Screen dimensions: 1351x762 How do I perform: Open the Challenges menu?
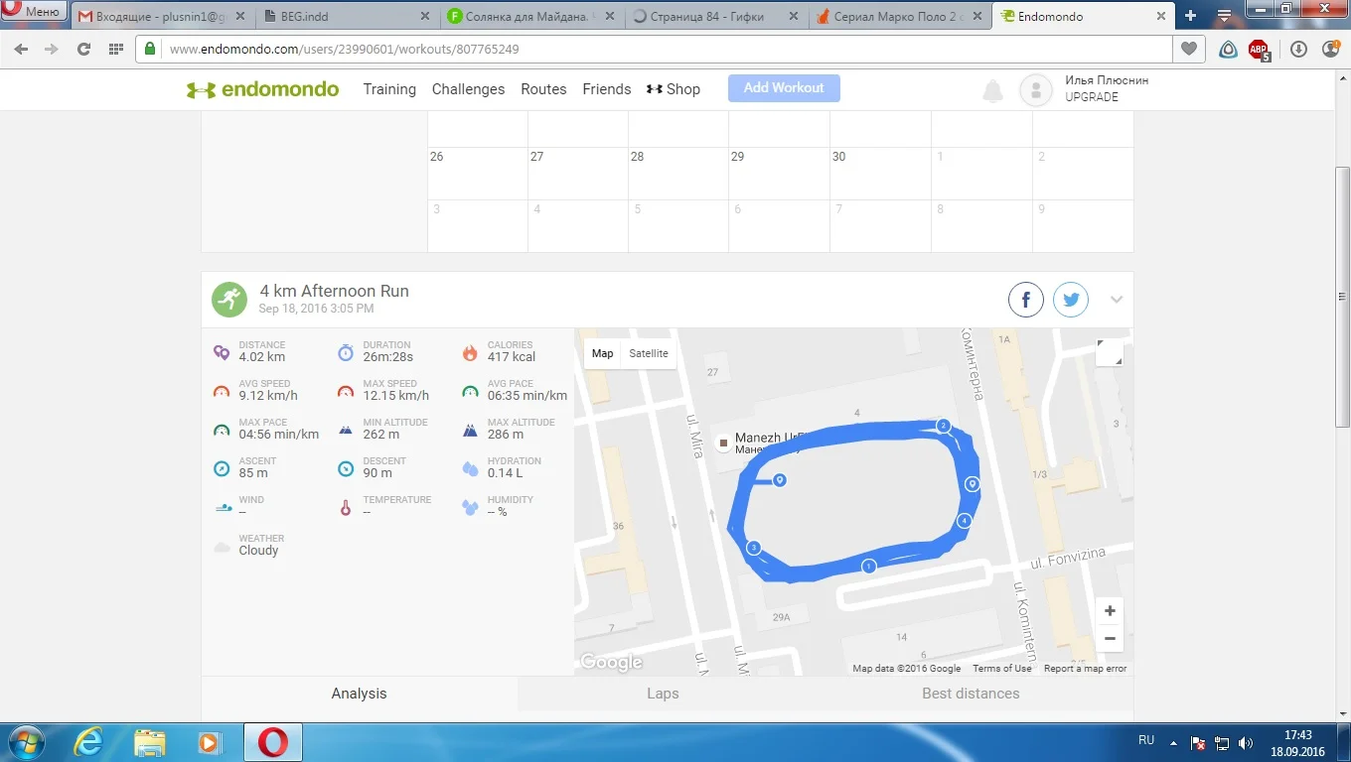(x=468, y=89)
